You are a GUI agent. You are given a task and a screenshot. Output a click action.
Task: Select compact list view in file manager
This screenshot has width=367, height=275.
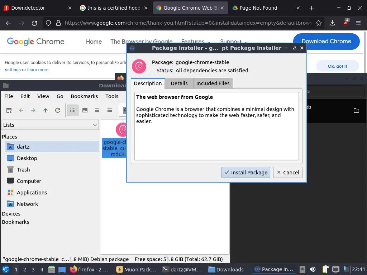tap(97, 110)
